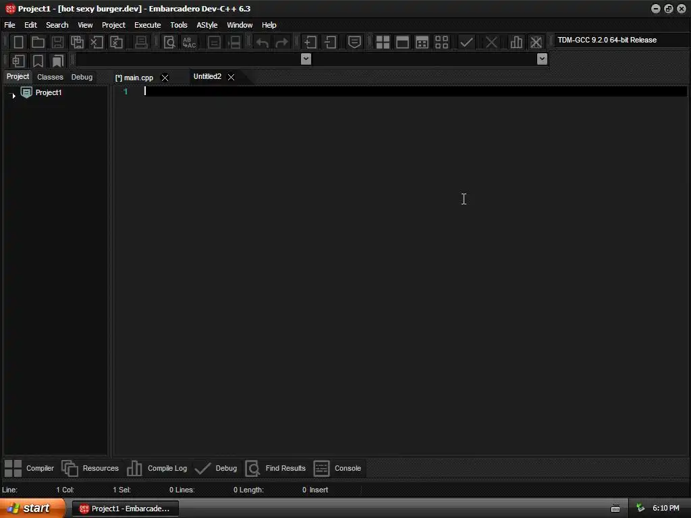691x518 pixels.
Task: Open the View menu
Action: (x=85, y=25)
